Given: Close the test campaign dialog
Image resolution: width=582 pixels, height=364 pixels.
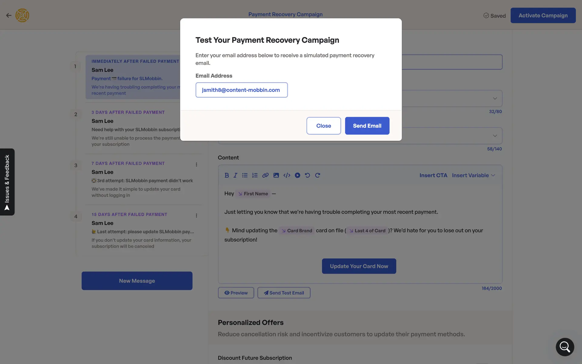Looking at the screenshot, I should click(x=323, y=126).
